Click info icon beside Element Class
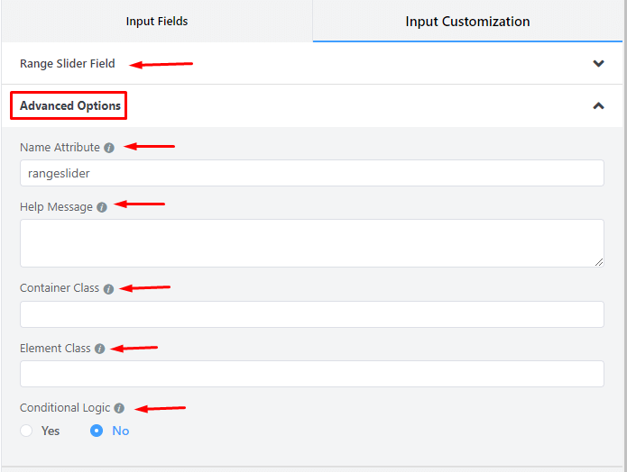The width and height of the screenshot is (627, 472). 99,349
